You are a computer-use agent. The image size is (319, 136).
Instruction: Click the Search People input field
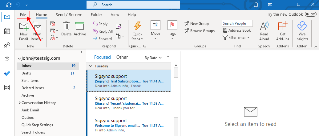(x=237, y=23)
